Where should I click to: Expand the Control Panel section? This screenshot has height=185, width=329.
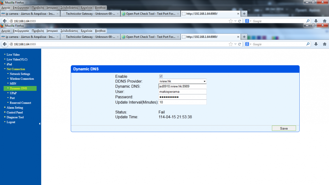click(15, 112)
